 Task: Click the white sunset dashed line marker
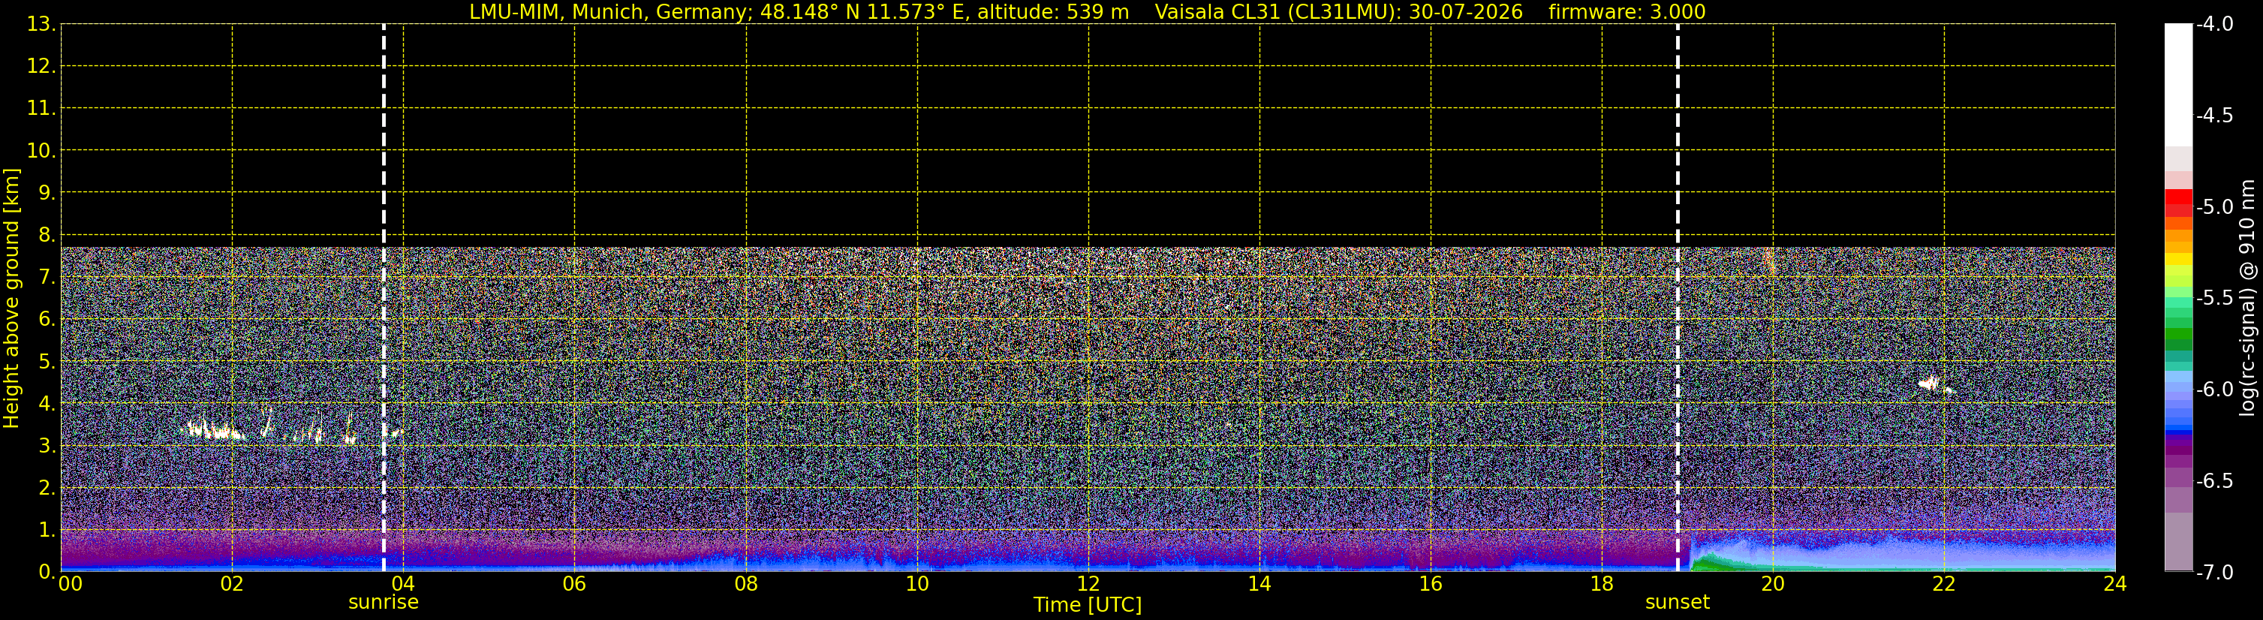(1678, 298)
